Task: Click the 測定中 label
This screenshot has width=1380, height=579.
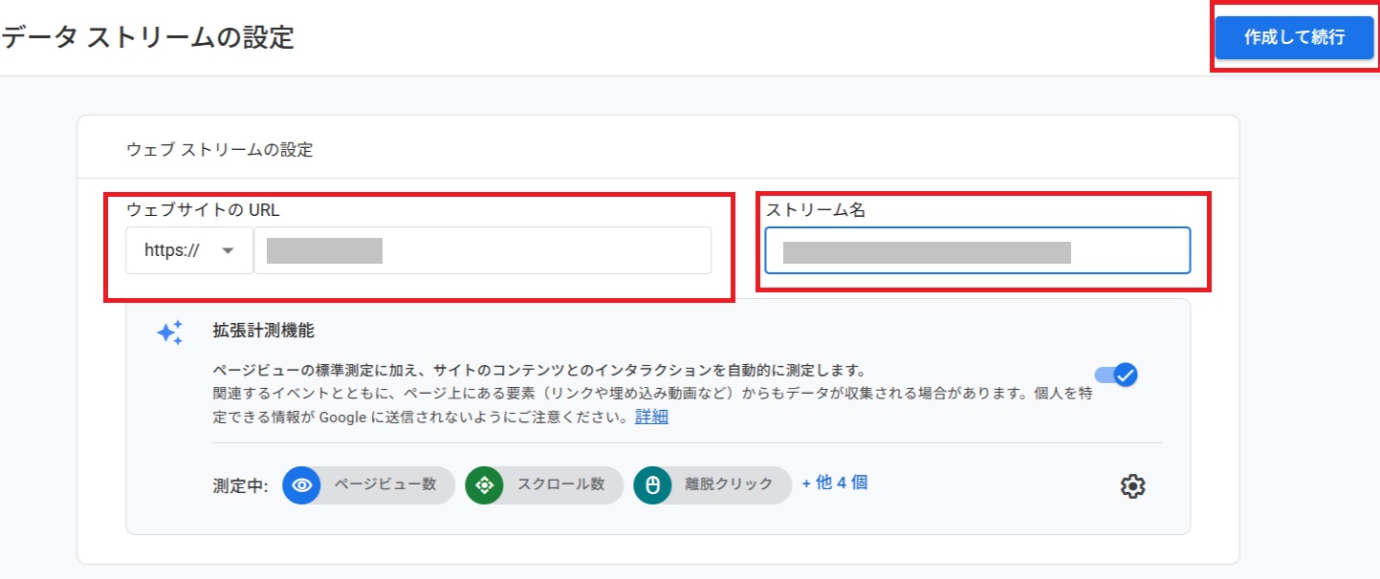Action: (240, 485)
